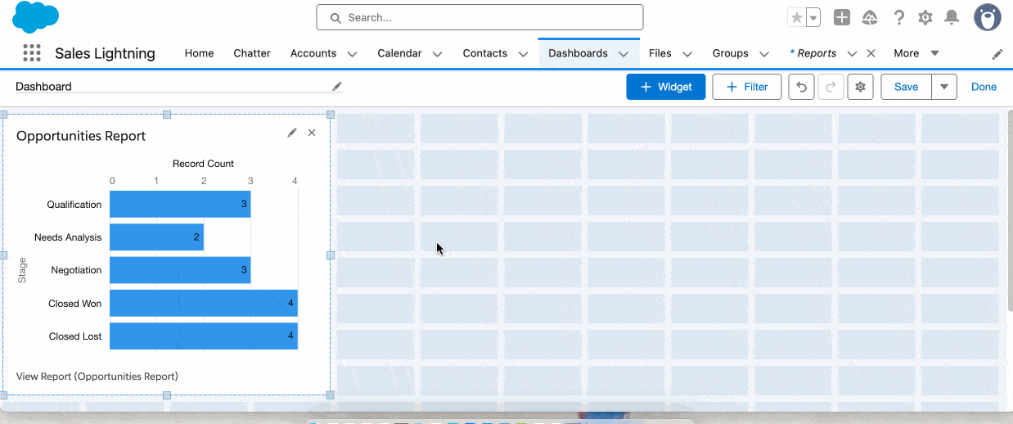Screen dimensions: 1013x424
Task: Click the Undo button
Action: [801, 87]
